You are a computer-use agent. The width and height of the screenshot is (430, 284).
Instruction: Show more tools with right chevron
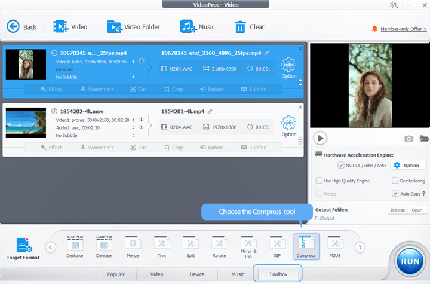360,247
